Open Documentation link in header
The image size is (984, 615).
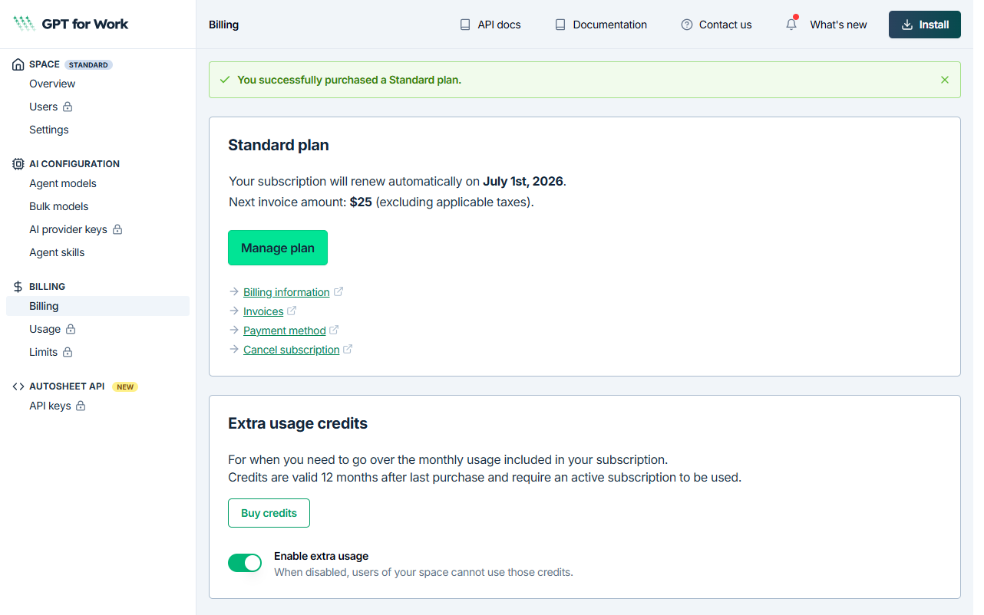point(600,25)
